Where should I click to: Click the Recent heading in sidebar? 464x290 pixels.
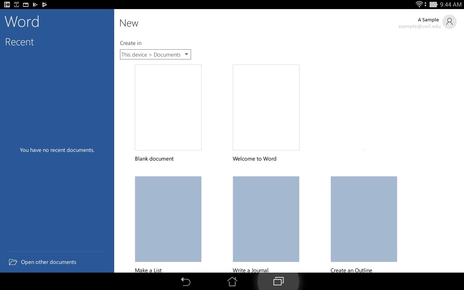[x=20, y=42]
